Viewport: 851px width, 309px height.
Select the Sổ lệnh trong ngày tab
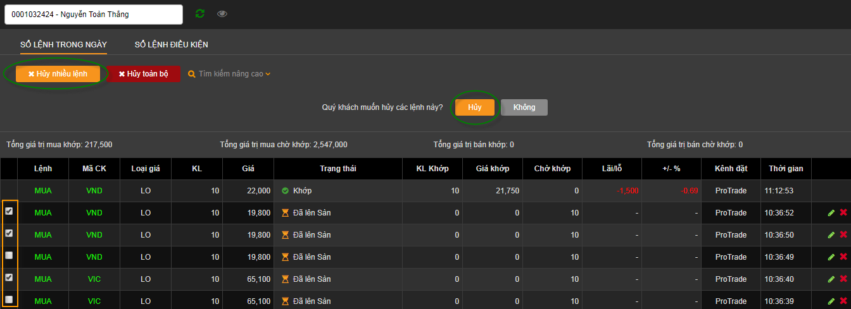coord(63,45)
